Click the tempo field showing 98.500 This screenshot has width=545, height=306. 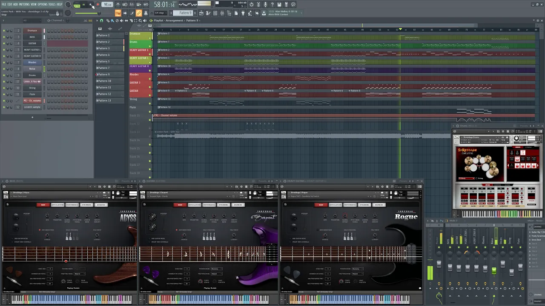tap(107, 4)
